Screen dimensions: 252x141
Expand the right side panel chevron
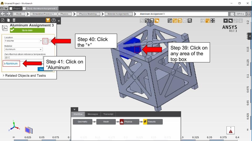(x=250, y=36)
